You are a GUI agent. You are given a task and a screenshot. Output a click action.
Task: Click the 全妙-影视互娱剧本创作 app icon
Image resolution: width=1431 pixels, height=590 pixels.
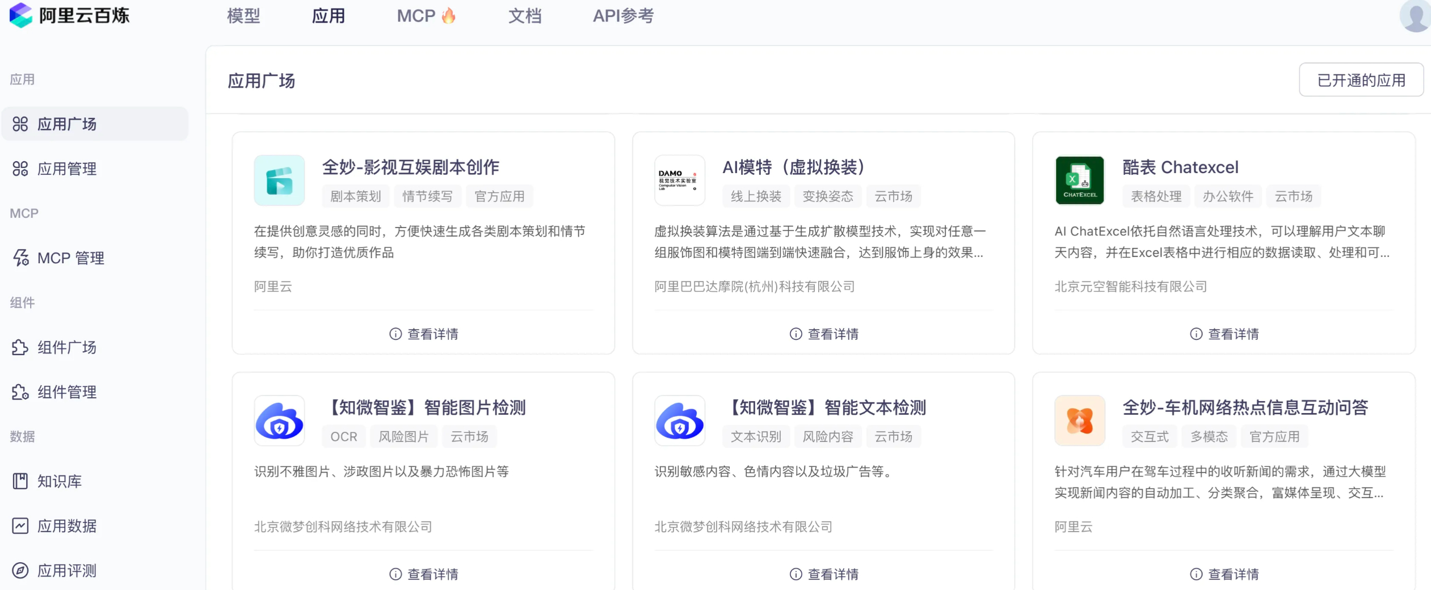pos(279,180)
